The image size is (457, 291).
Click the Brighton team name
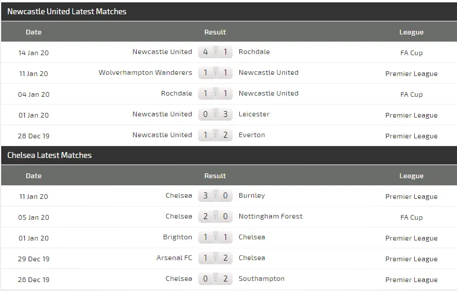tap(178, 237)
